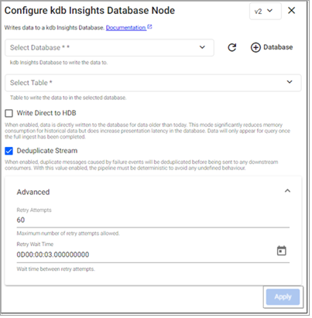Screen dimensions: 312x318
Task: Open the v2 version dropdown
Action: coord(265,11)
